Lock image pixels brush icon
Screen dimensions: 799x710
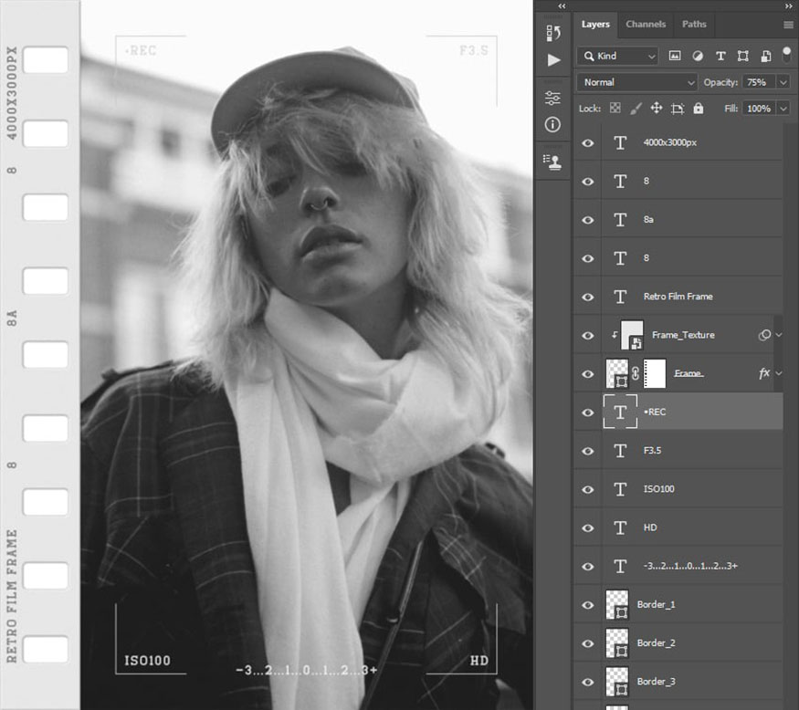tap(636, 108)
